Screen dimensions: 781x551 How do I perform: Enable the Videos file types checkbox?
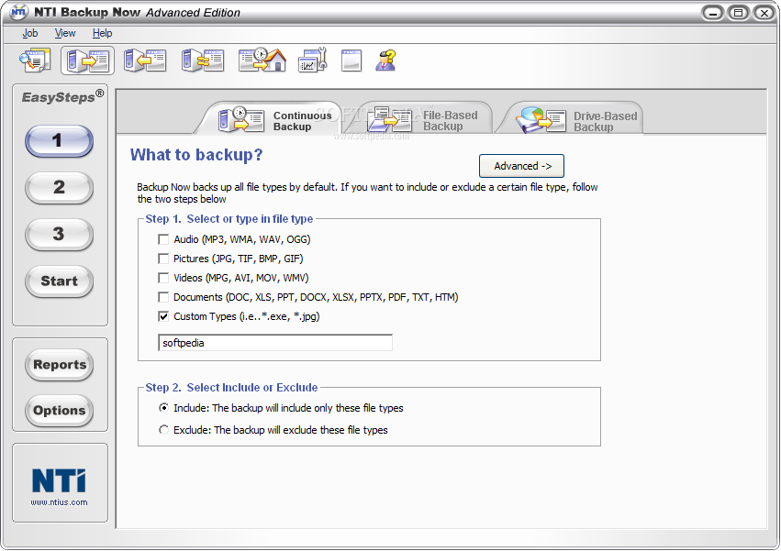point(163,278)
